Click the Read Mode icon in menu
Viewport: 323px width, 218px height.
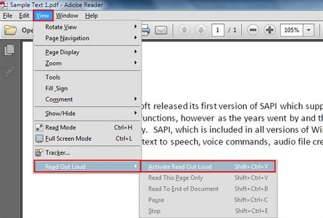39,127
